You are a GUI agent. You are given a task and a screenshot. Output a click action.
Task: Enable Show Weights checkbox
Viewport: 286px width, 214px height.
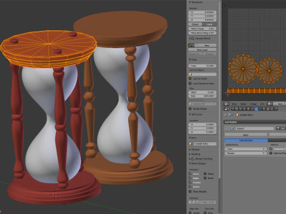coord(190,191)
